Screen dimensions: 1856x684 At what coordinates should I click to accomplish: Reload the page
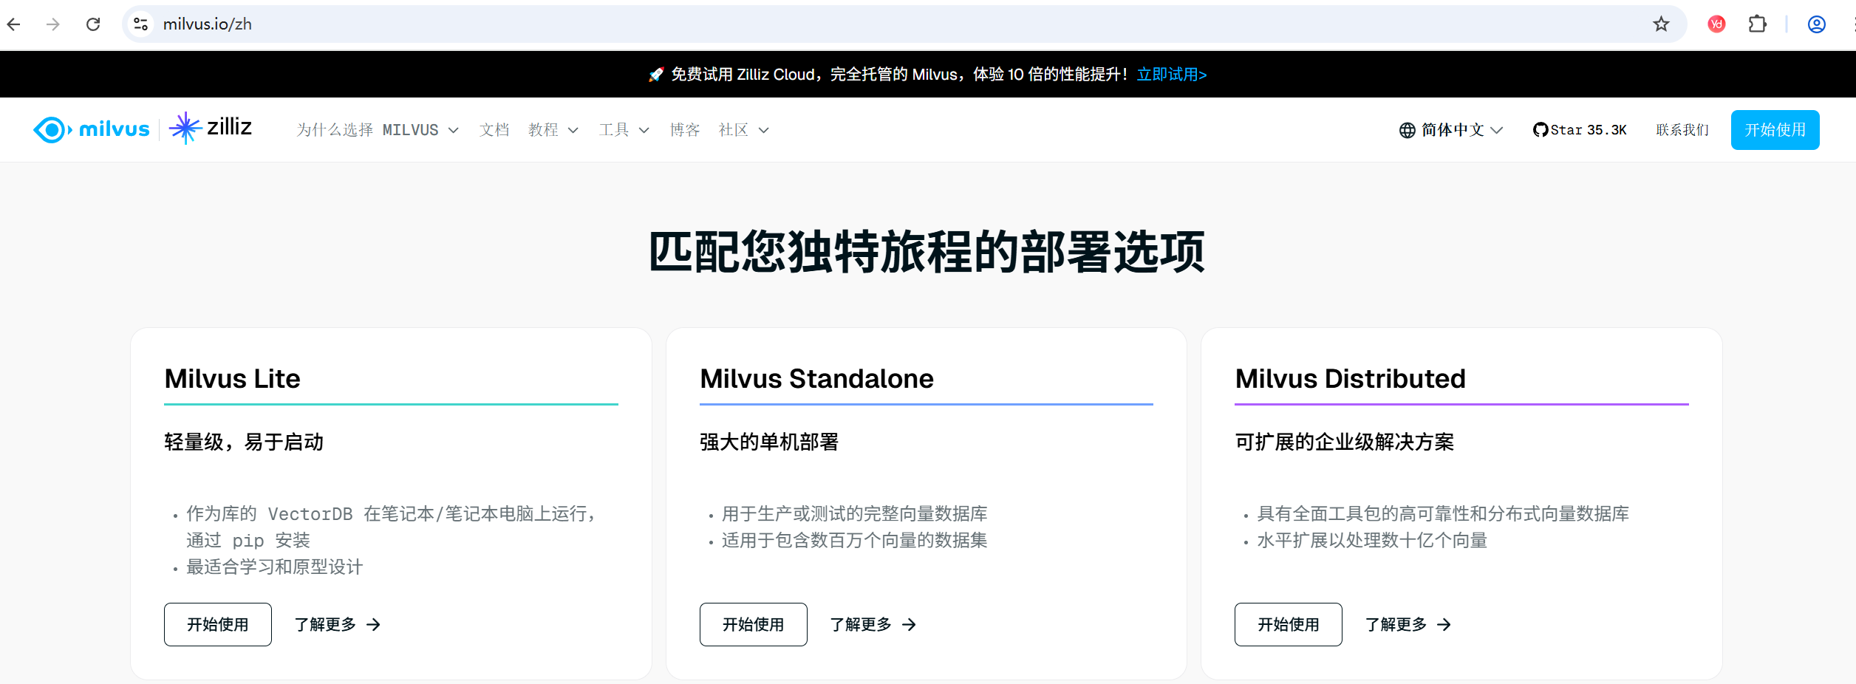tap(93, 24)
